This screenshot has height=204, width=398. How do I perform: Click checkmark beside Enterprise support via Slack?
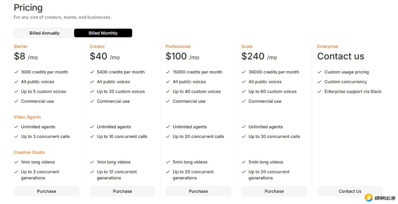pos(320,91)
